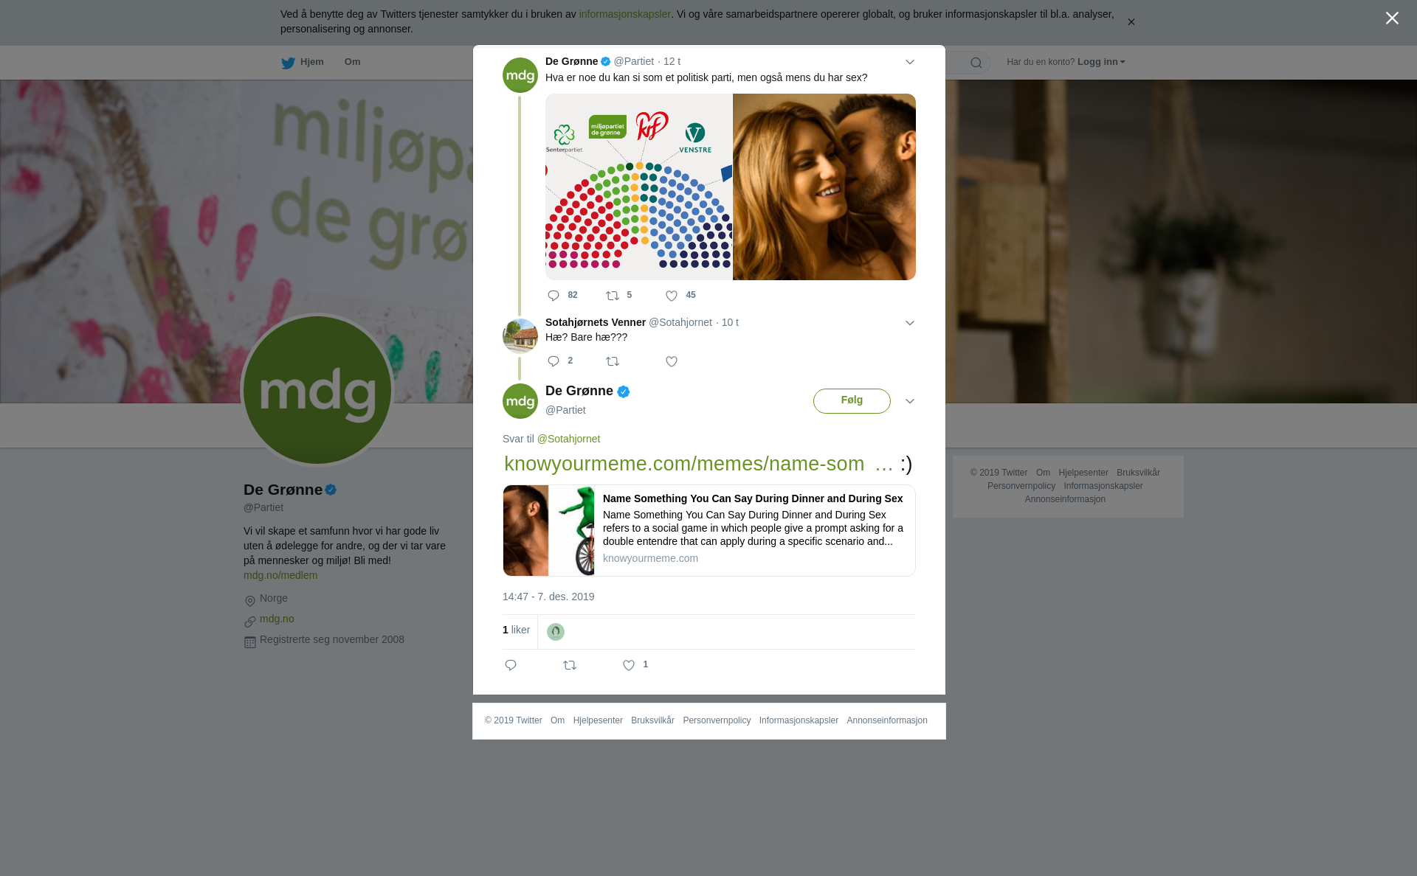Open more options chevron beside Følg button
The height and width of the screenshot is (876, 1417).
(910, 401)
